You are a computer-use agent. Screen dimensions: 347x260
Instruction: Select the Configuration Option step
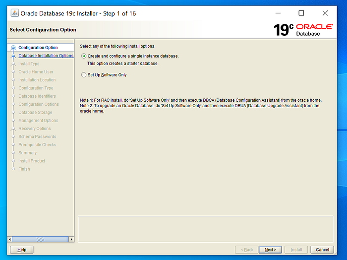coord(38,48)
